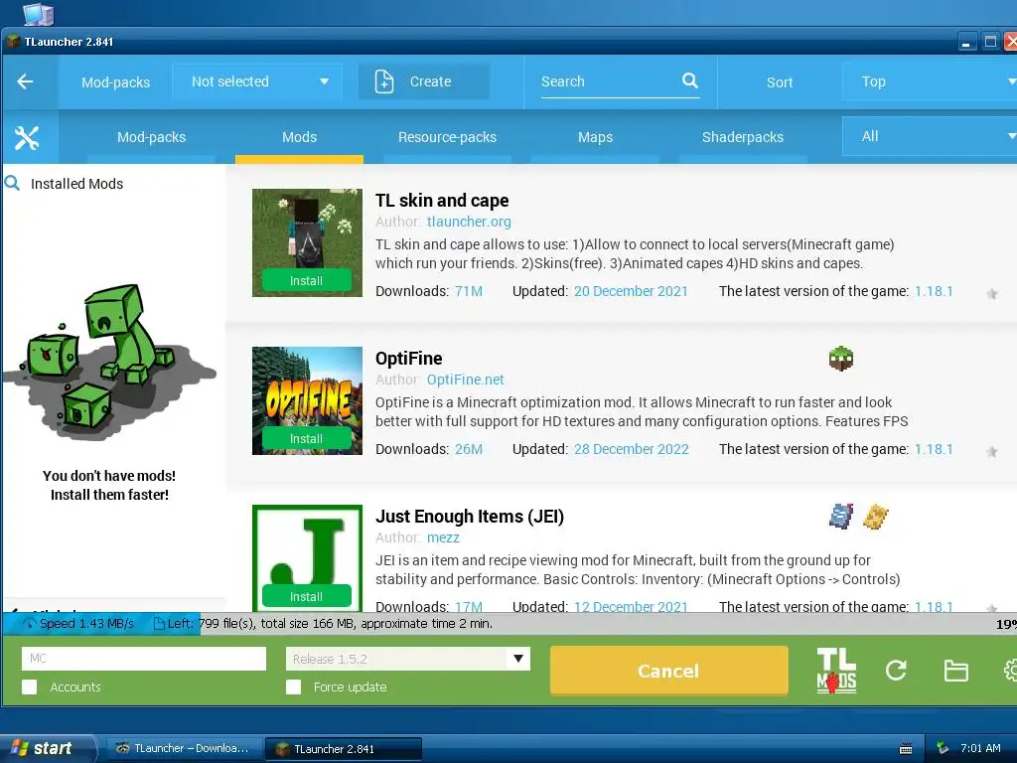Open the All category filter dropdown
The image size is (1017, 763).
pos(930,136)
